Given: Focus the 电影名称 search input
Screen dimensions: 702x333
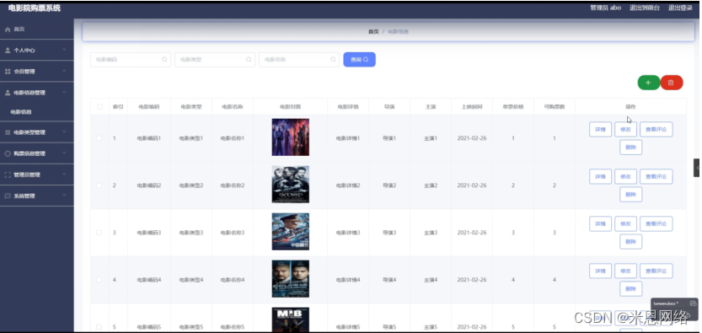Looking at the screenshot, I should (x=298, y=60).
